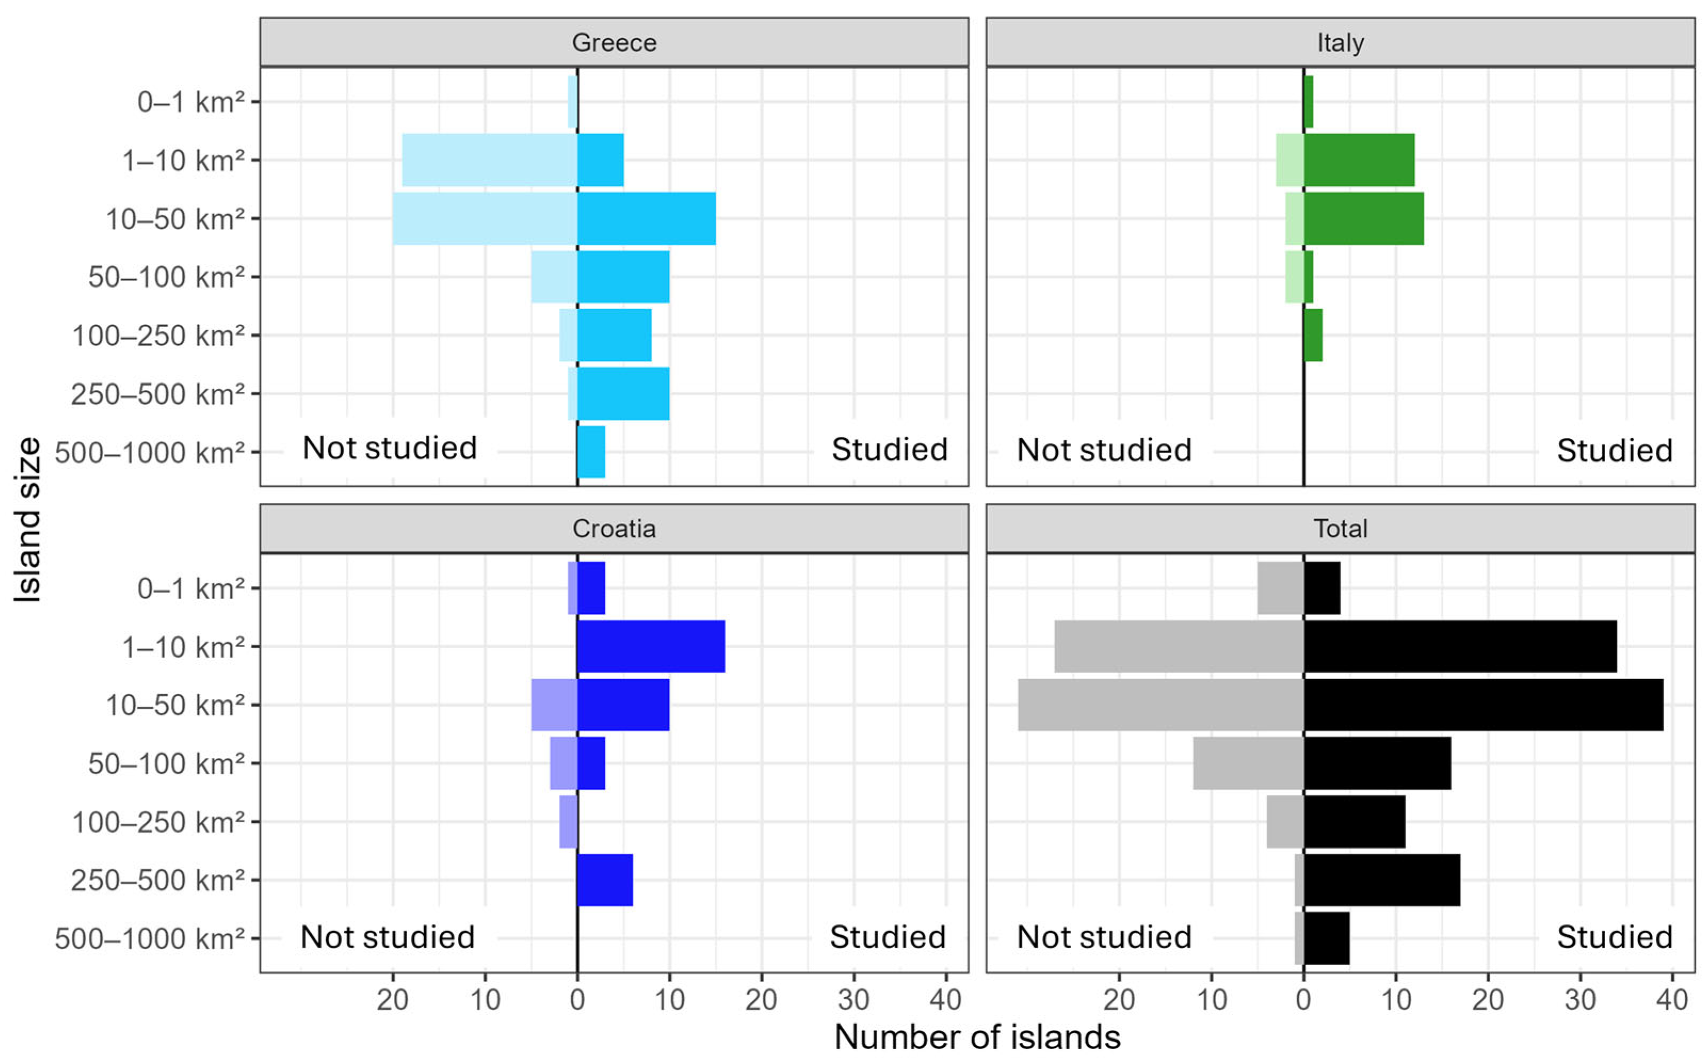The height and width of the screenshot is (1062, 1708).
Task: Select Italy's dark green 1–10 km² bar
Action: (x=1359, y=160)
